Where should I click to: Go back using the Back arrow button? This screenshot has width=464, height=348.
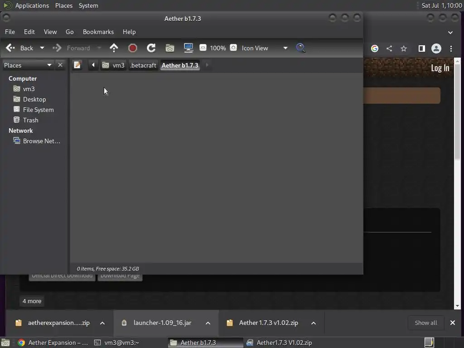coord(19,48)
